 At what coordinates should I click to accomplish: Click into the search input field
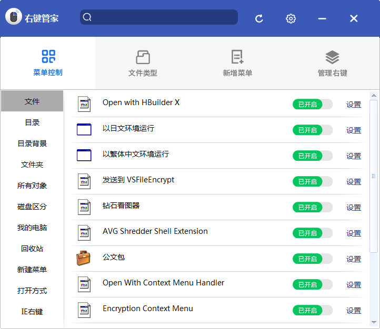159,17
